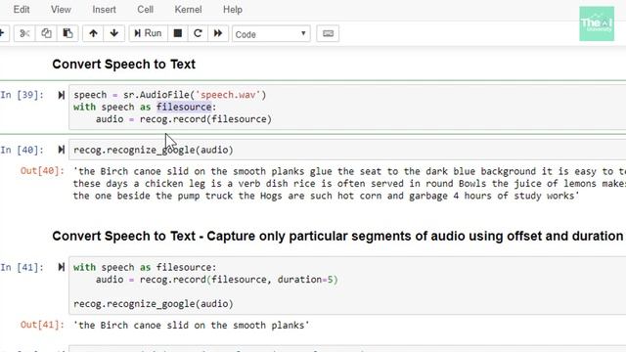
Task: Click the 'Convert Speech to Text' heading
Action: 124,65
